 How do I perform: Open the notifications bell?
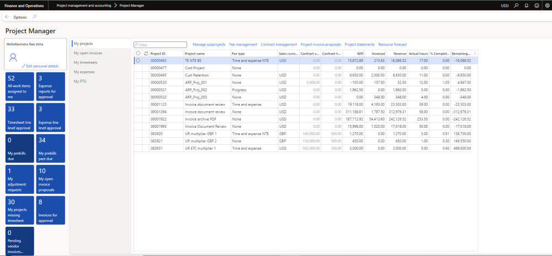[x=526, y=5]
